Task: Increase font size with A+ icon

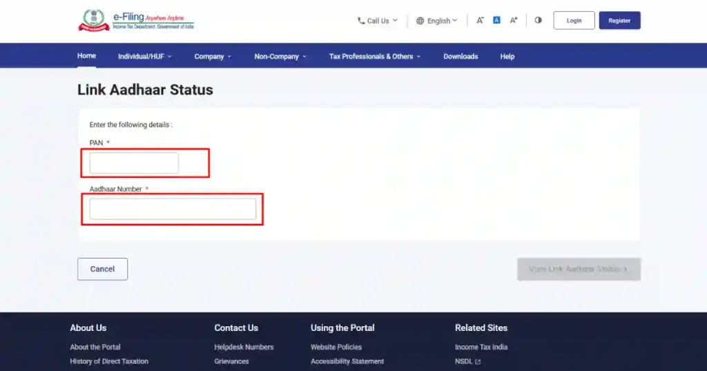Action: (514, 20)
